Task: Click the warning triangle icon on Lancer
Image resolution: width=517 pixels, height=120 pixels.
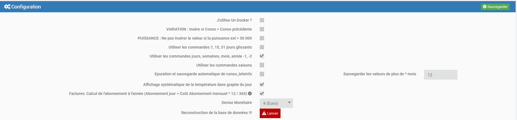Action: [264, 113]
